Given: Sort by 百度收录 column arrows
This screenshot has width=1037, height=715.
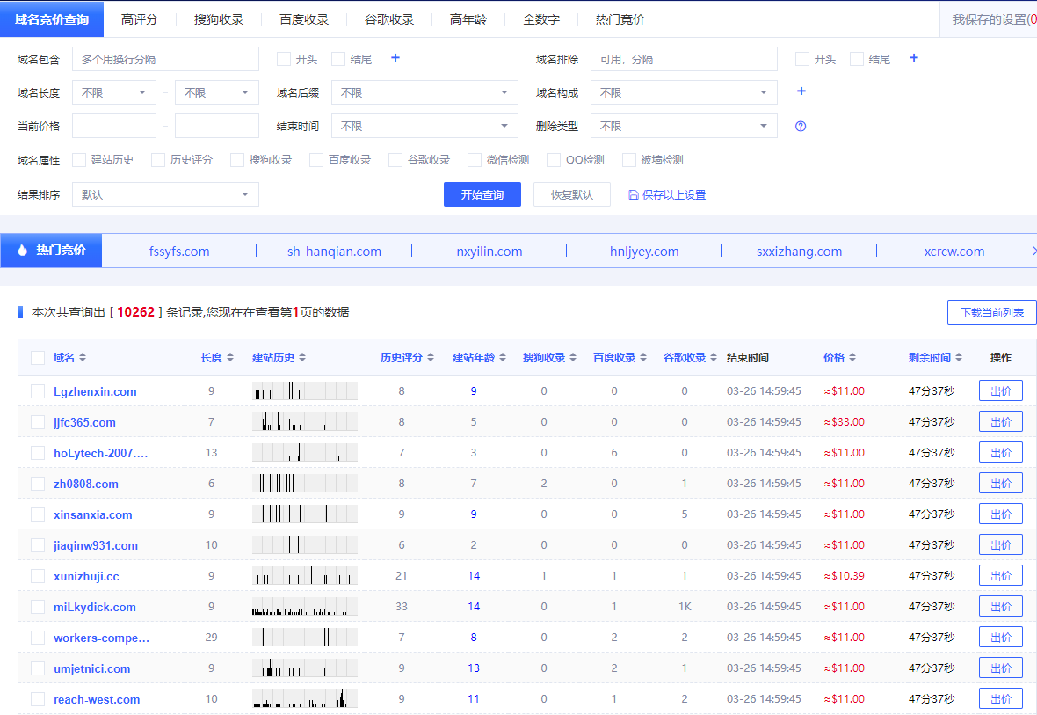Looking at the screenshot, I should coord(642,357).
